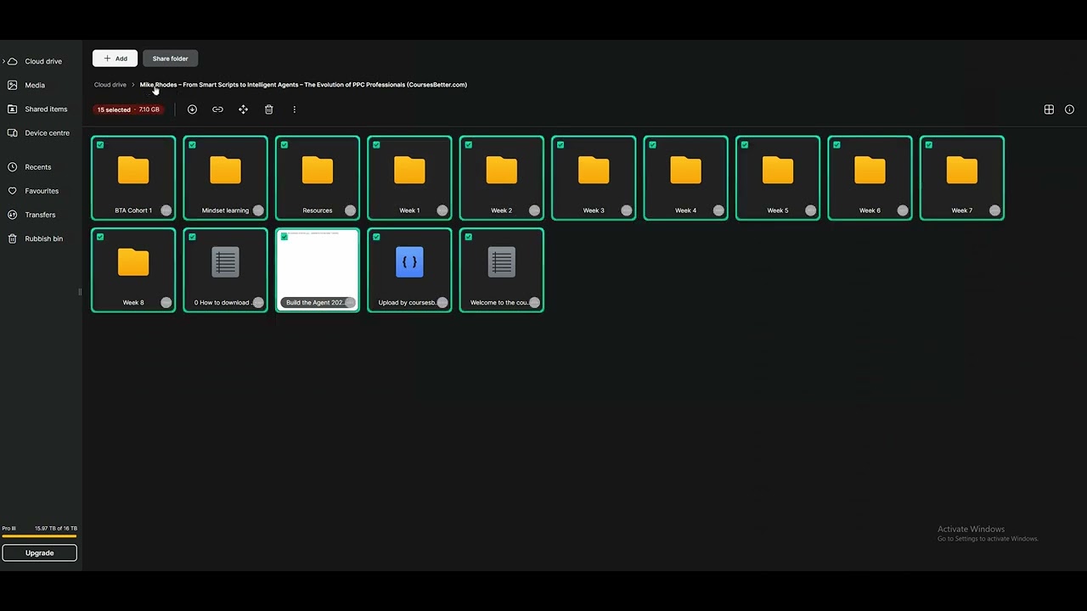Viewport: 1087px width, 611px height.
Task: Select the Welcome to the cou text file
Action: pos(502,270)
